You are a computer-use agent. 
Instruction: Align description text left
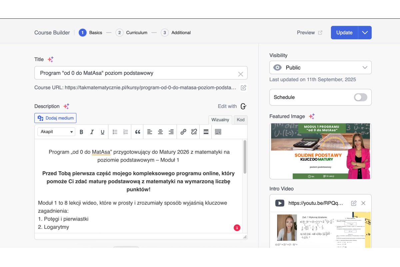tap(150, 132)
